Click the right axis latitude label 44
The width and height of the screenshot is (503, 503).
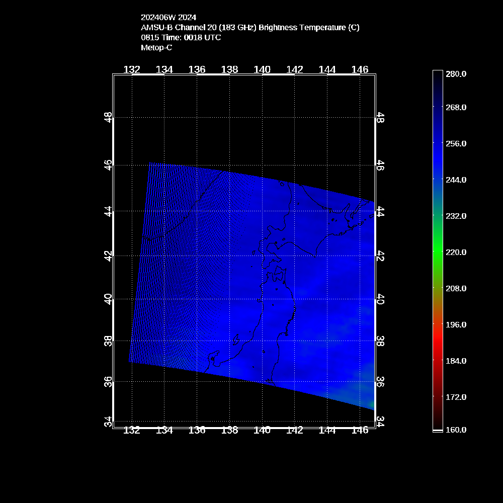381,211
